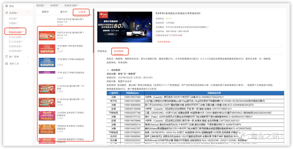The height and width of the screenshot is (149, 293).
Task: Select the 11.9京享红包 超A排位赛 title text
Action: pos(71,87)
